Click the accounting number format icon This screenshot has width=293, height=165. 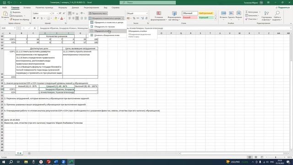pos(128,18)
